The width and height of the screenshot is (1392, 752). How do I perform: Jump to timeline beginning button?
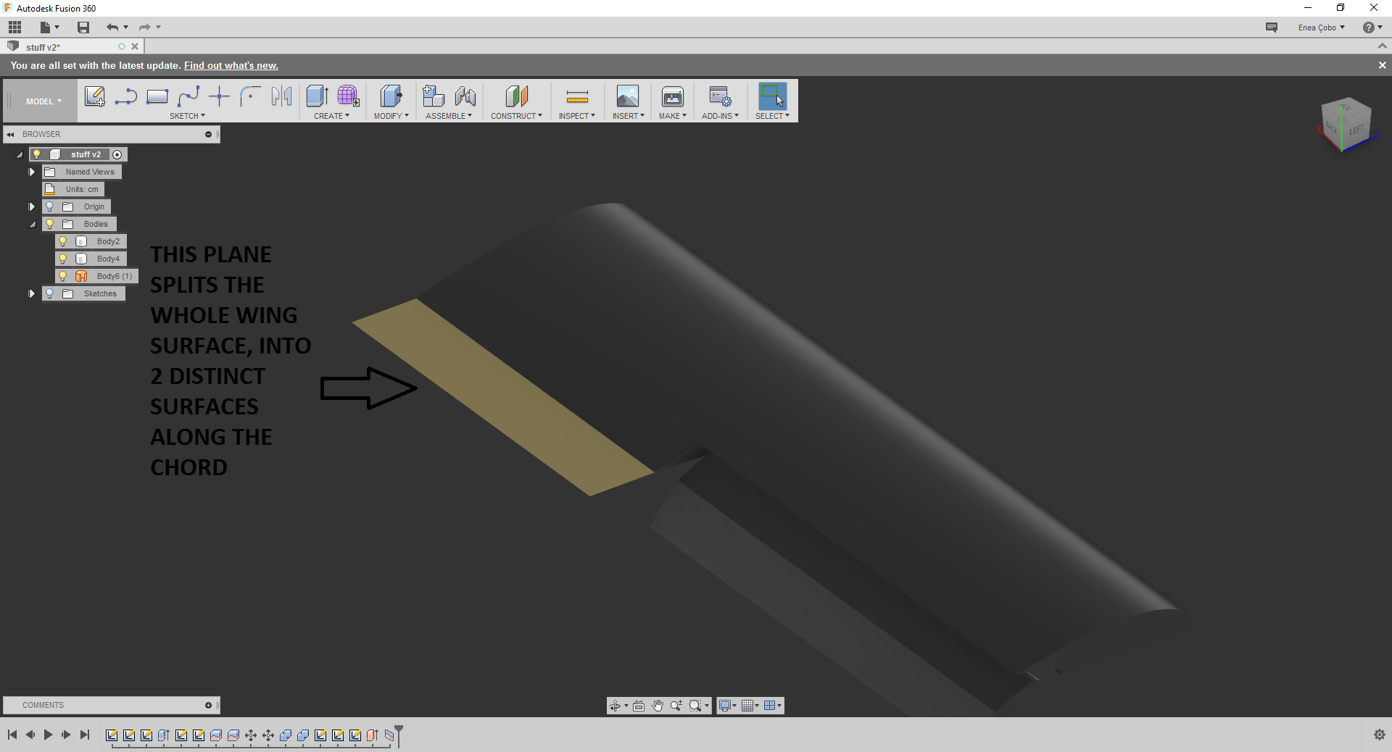[12, 735]
